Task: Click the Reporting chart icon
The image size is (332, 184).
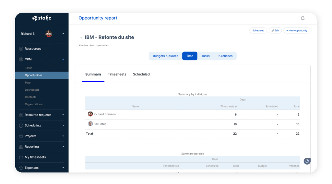Action: [x=21, y=146]
